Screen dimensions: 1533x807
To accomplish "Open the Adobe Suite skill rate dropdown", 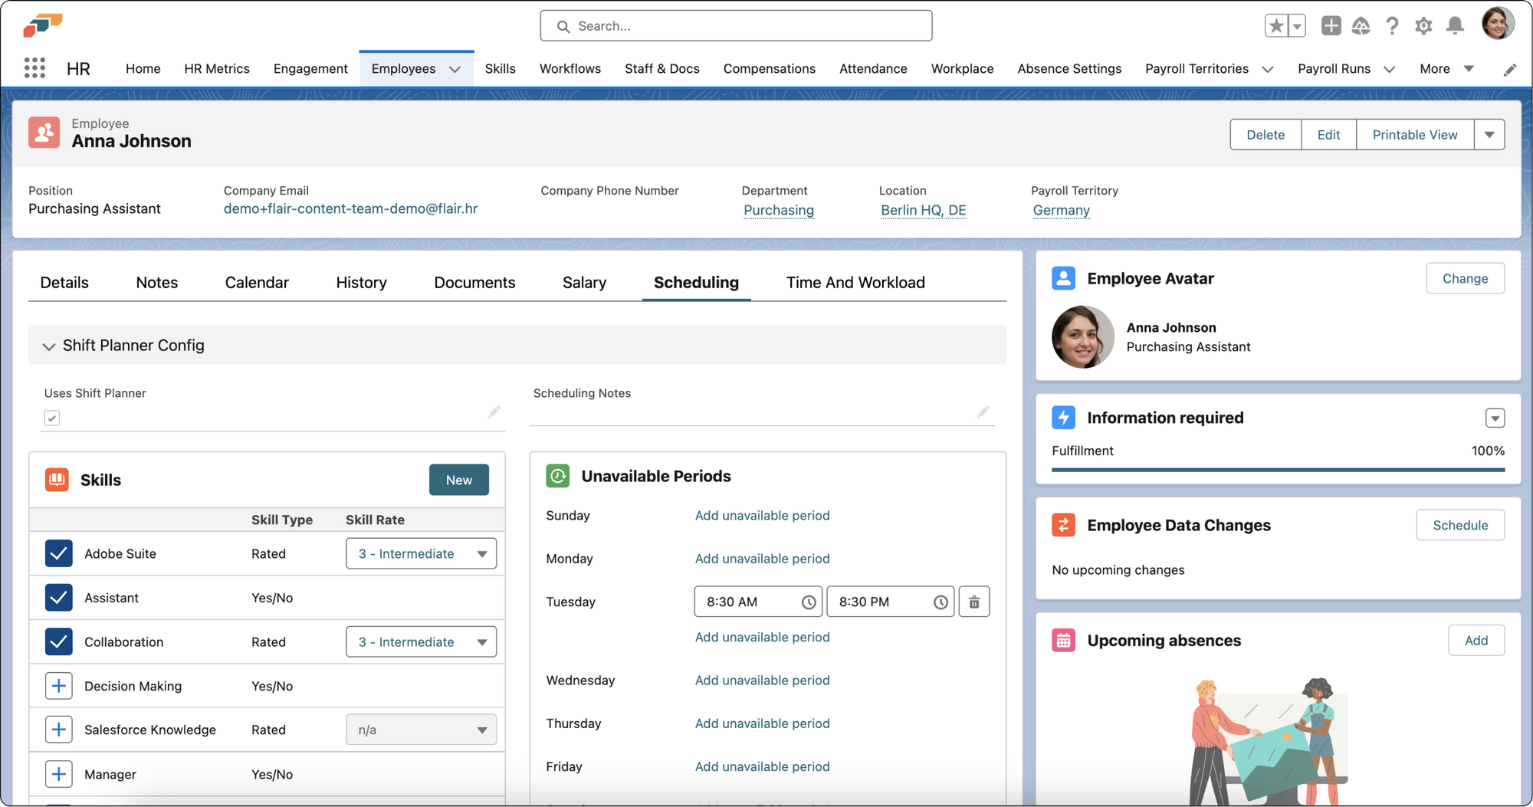I will coord(421,553).
